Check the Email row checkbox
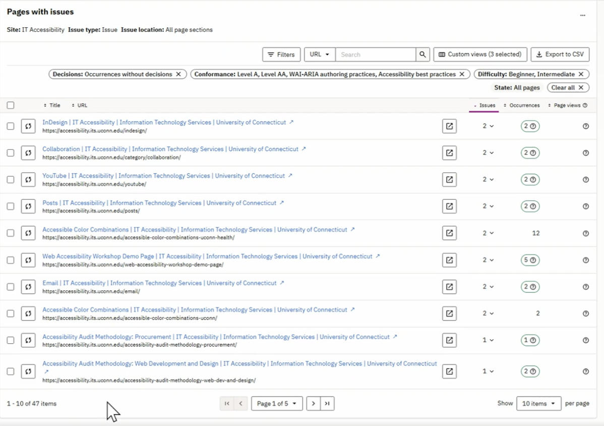Image resolution: width=604 pixels, height=426 pixels. coord(11,287)
